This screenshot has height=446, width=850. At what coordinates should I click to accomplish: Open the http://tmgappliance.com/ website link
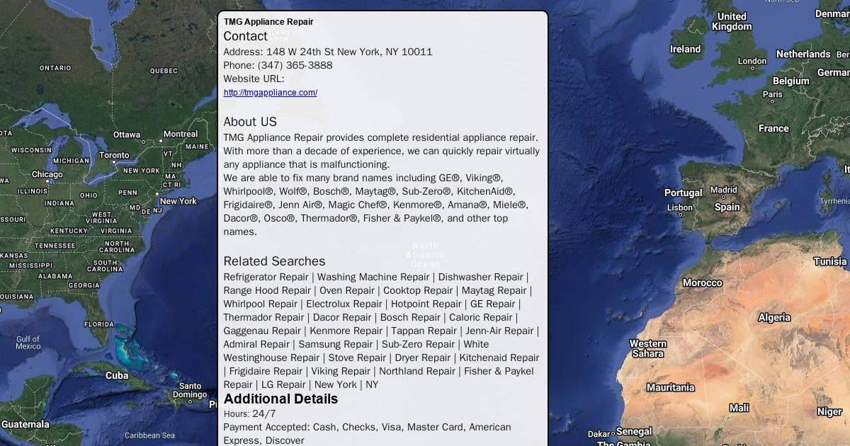point(270,93)
